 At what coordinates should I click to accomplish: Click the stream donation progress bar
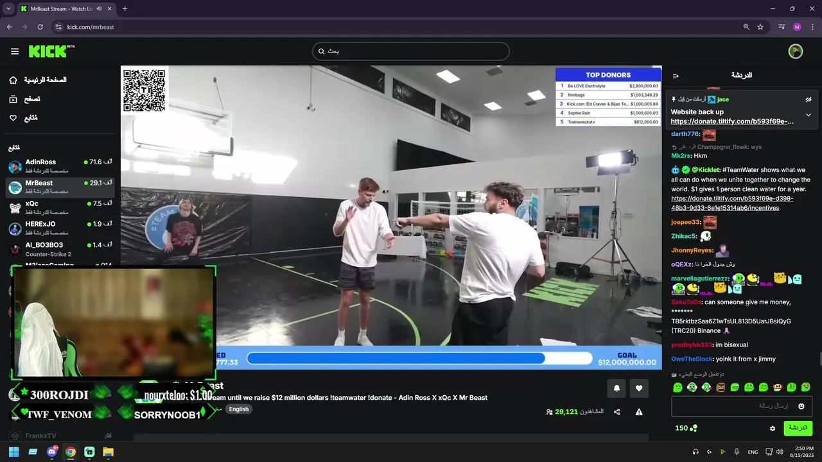tap(419, 358)
